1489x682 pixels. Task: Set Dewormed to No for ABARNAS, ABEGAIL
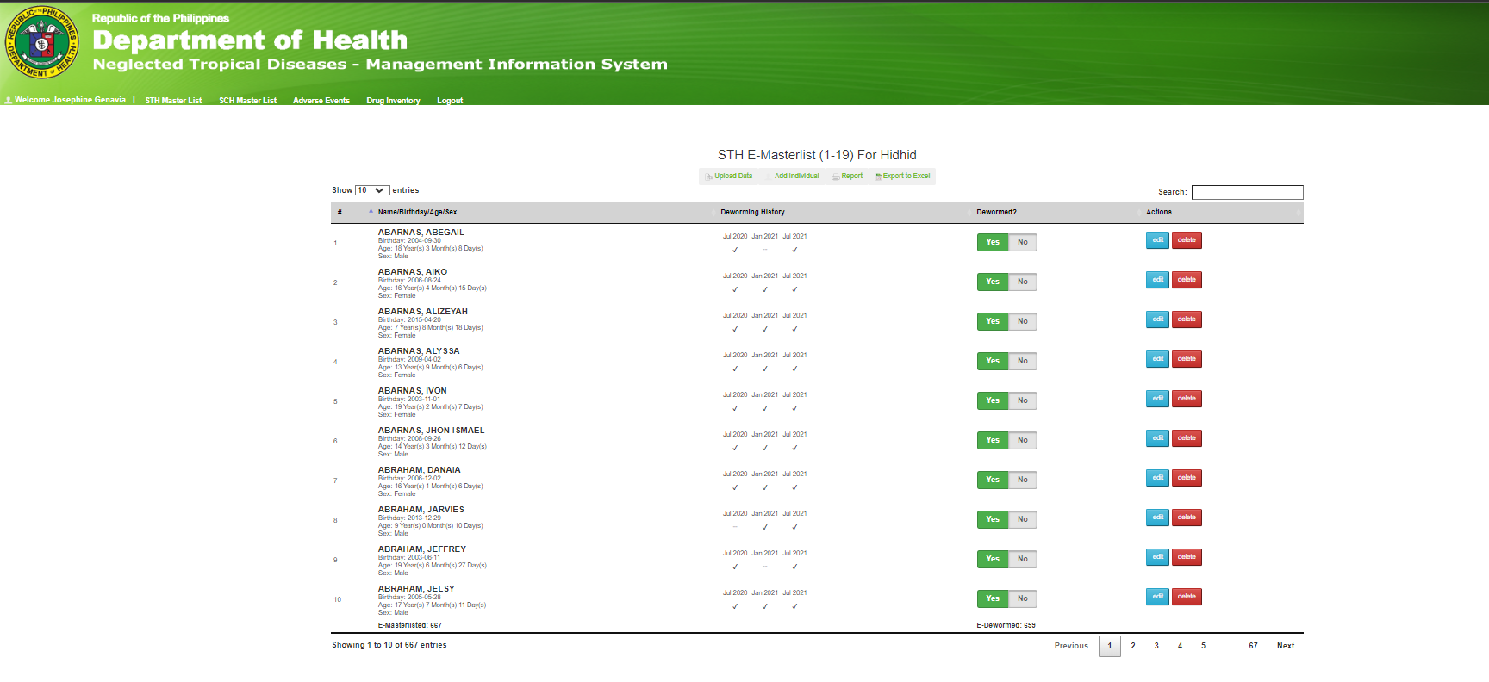pyautogui.click(x=1023, y=242)
